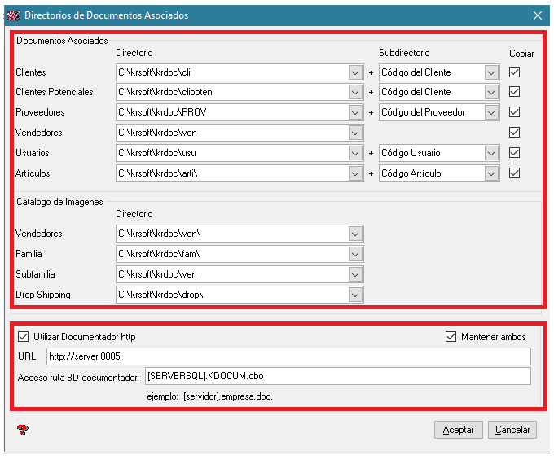The width and height of the screenshot is (554, 459).
Task: Disable the Utilizar Documentador http option
Action: coord(23,336)
